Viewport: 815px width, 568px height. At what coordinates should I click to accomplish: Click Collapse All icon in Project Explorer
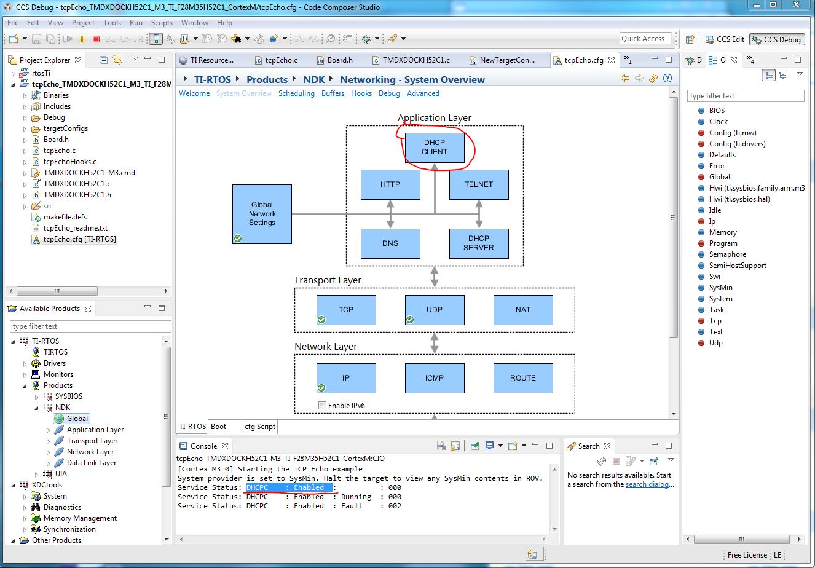103,60
